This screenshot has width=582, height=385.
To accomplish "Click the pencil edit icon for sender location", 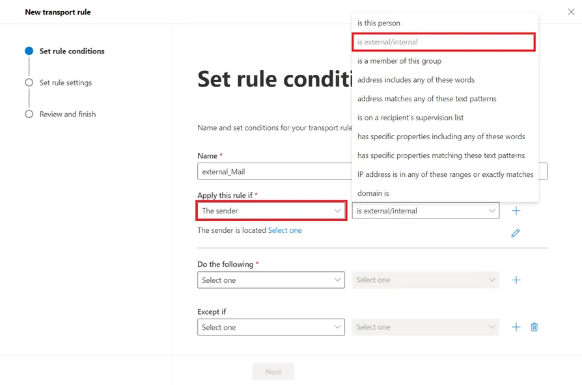I will pos(515,233).
